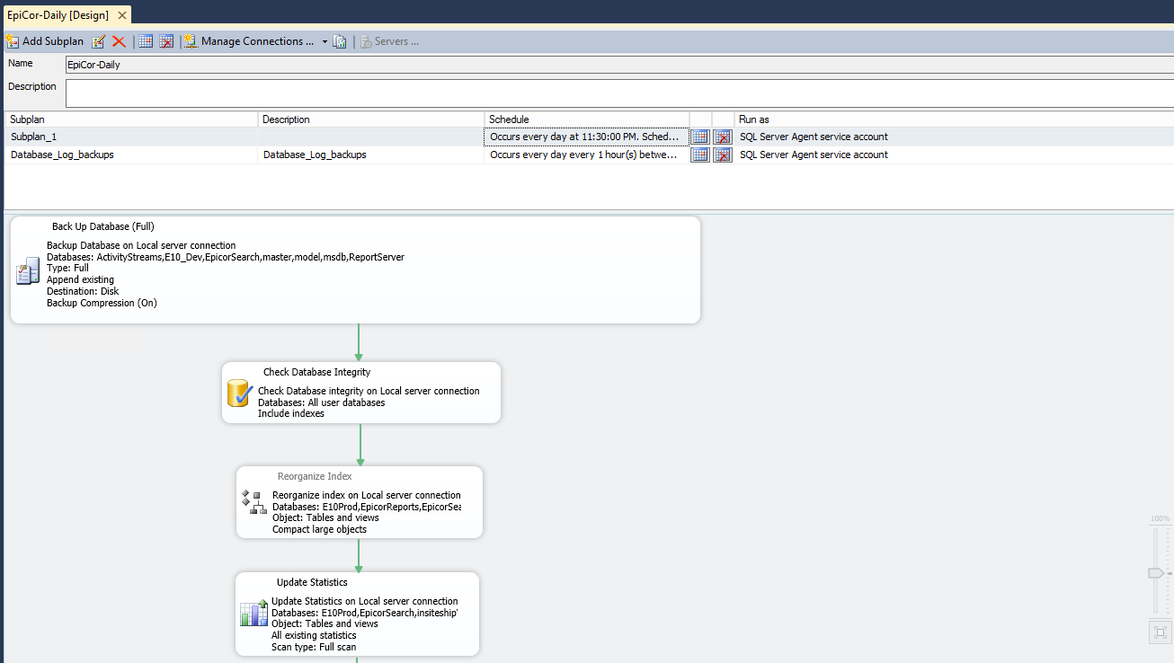Click the arrow from Backup to Integrity check
Viewport: 1174px width, 663px height.
coord(359,342)
